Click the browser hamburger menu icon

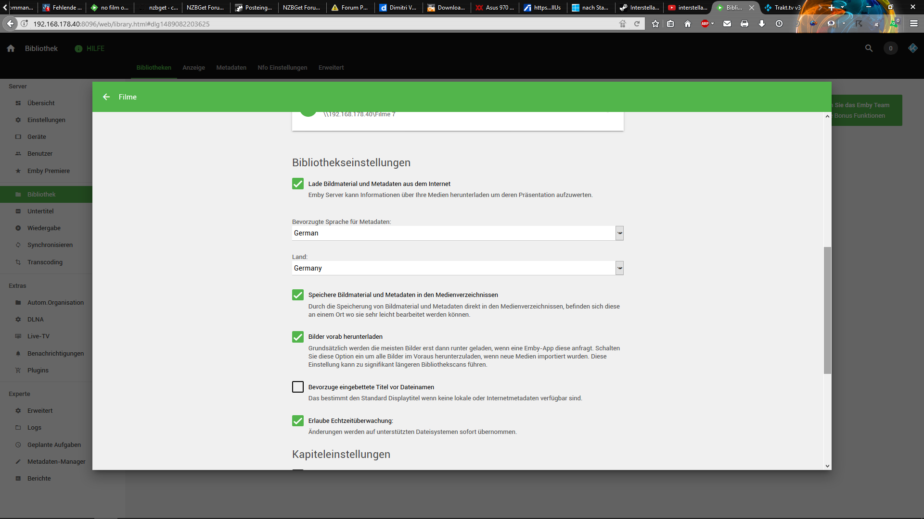pyautogui.click(x=914, y=24)
